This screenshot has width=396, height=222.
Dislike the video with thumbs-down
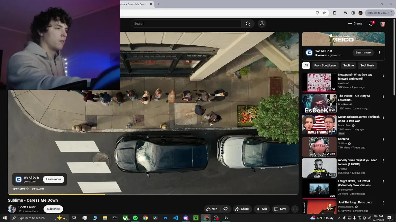click(x=226, y=209)
